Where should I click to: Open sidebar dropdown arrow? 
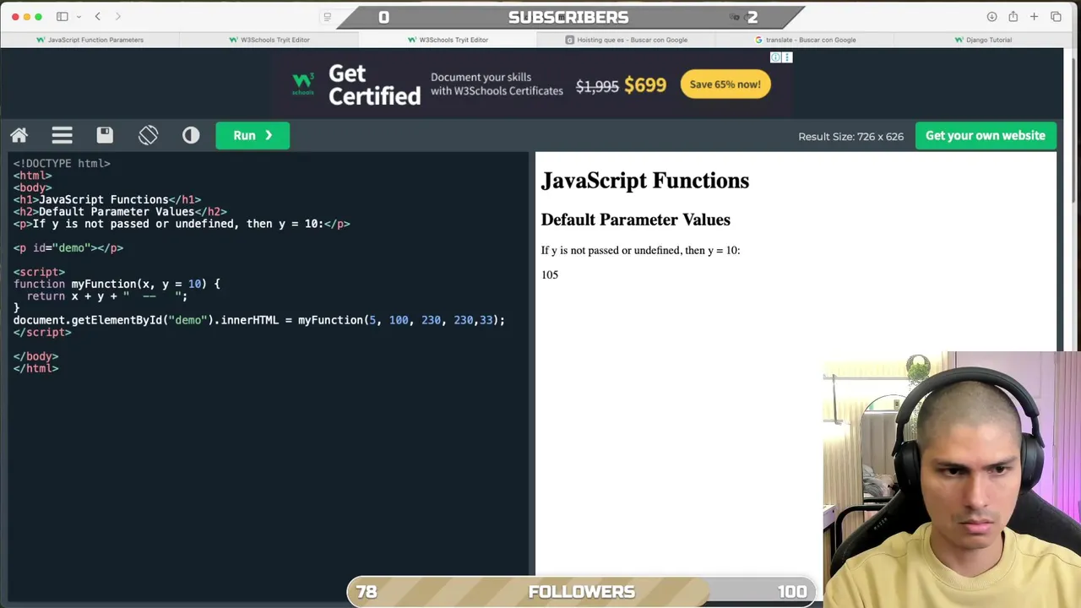click(x=79, y=16)
